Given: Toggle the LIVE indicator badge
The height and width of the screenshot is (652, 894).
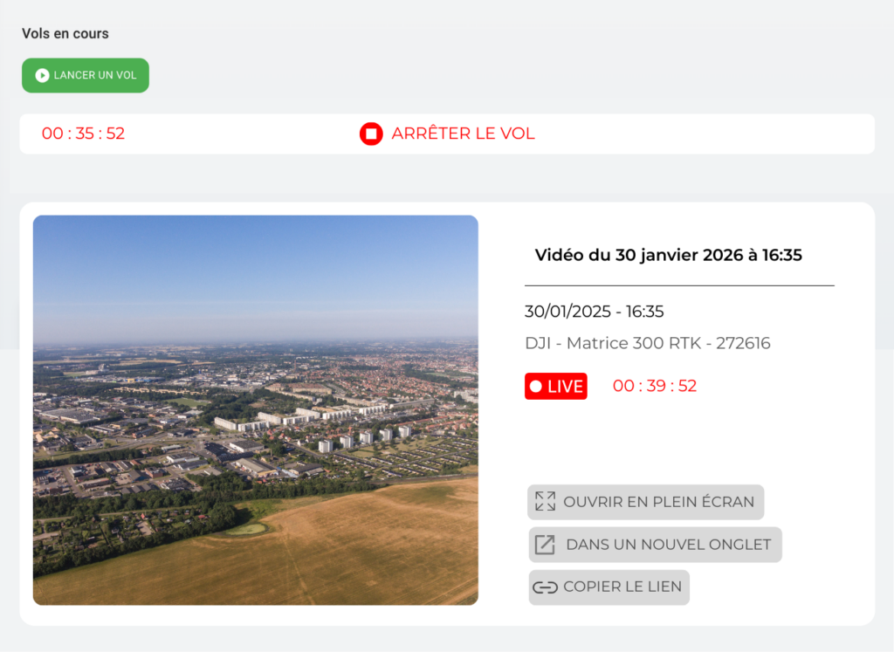Looking at the screenshot, I should (x=555, y=386).
